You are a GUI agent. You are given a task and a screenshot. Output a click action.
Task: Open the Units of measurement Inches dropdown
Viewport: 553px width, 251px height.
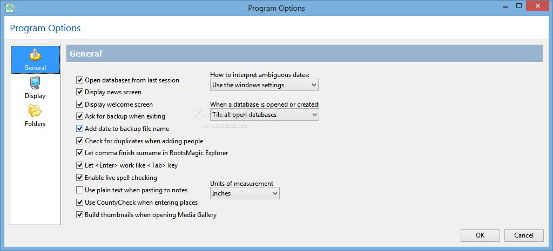click(245, 193)
